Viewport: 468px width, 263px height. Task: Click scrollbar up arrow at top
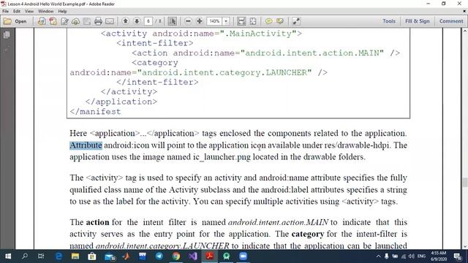click(465, 31)
